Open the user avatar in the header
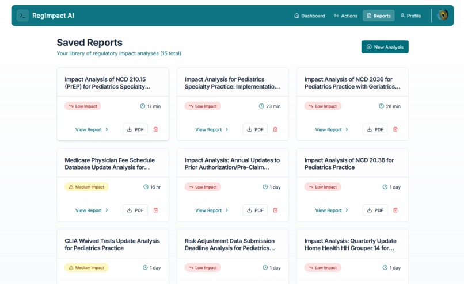 (443, 15)
